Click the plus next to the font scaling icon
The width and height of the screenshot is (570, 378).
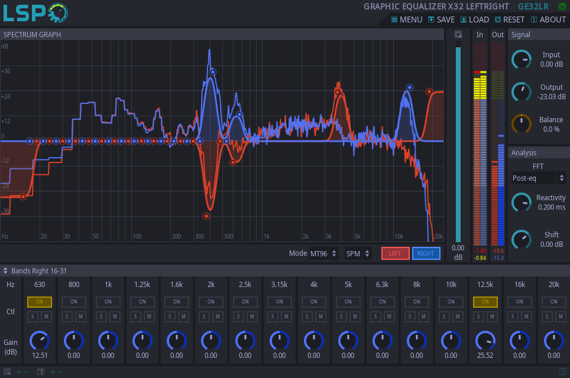click(53, 372)
